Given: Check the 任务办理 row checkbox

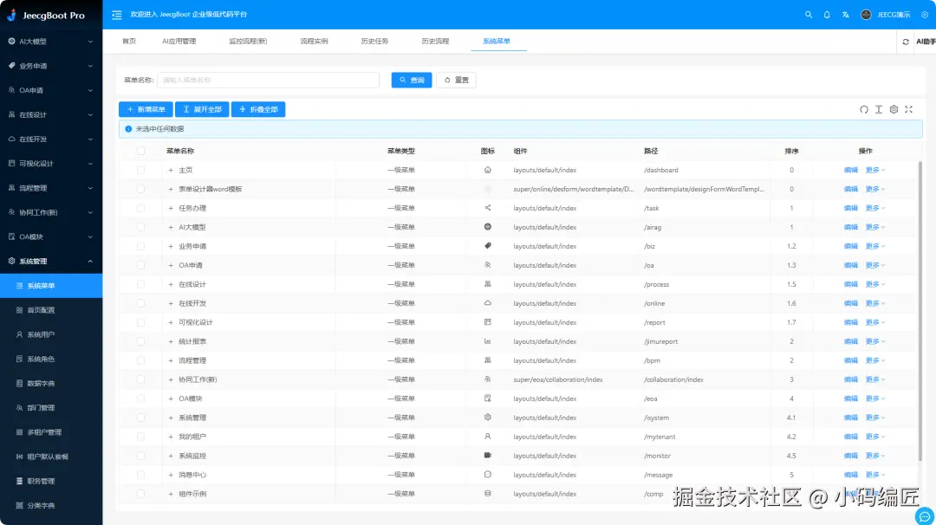Looking at the screenshot, I should (x=141, y=208).
